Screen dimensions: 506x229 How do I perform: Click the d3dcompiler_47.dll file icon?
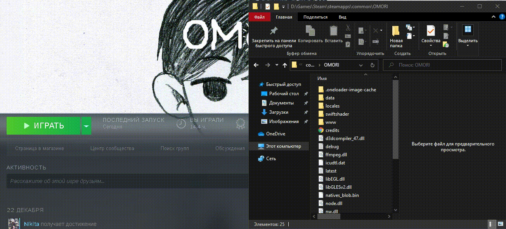click(x=321, y=138)
